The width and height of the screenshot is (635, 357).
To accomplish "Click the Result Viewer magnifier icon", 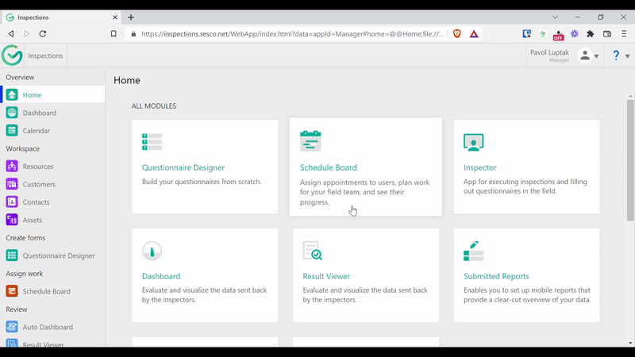I will pyautogui.click(x=313, y=251).
